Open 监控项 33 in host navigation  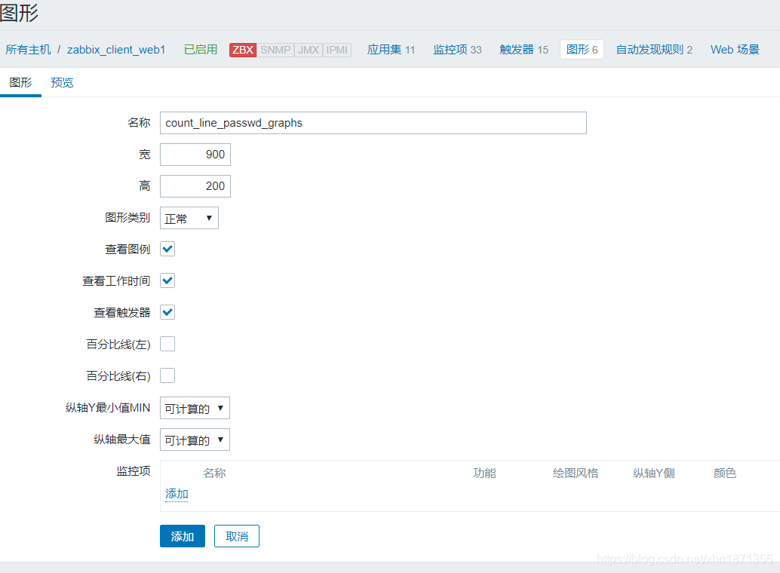click(x=457, y=50)
